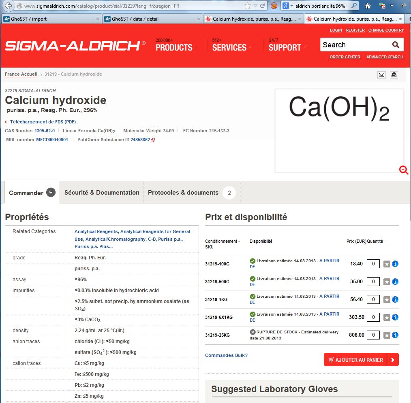Bookmark this page with the star icon
411x403 pixels.
tap(248, 6)
